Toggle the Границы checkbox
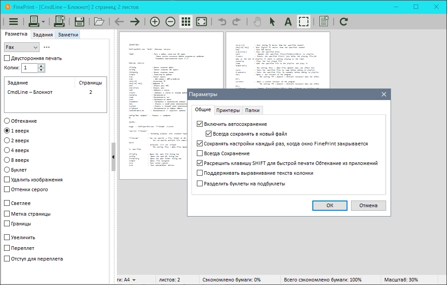 (7, 224)
